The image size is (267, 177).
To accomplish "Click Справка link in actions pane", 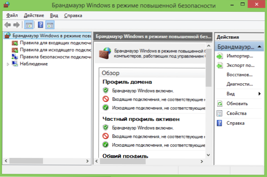I will (x=235, y=123).
